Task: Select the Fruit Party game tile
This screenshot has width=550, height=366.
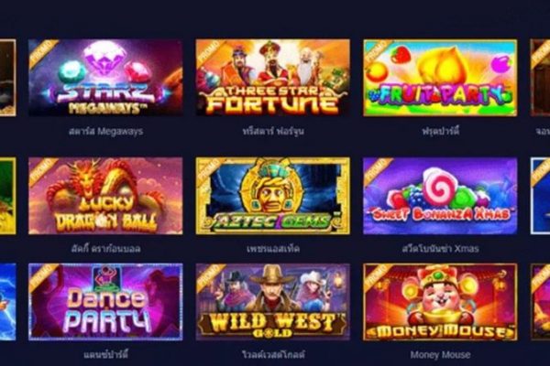Action: click(440, 78)
